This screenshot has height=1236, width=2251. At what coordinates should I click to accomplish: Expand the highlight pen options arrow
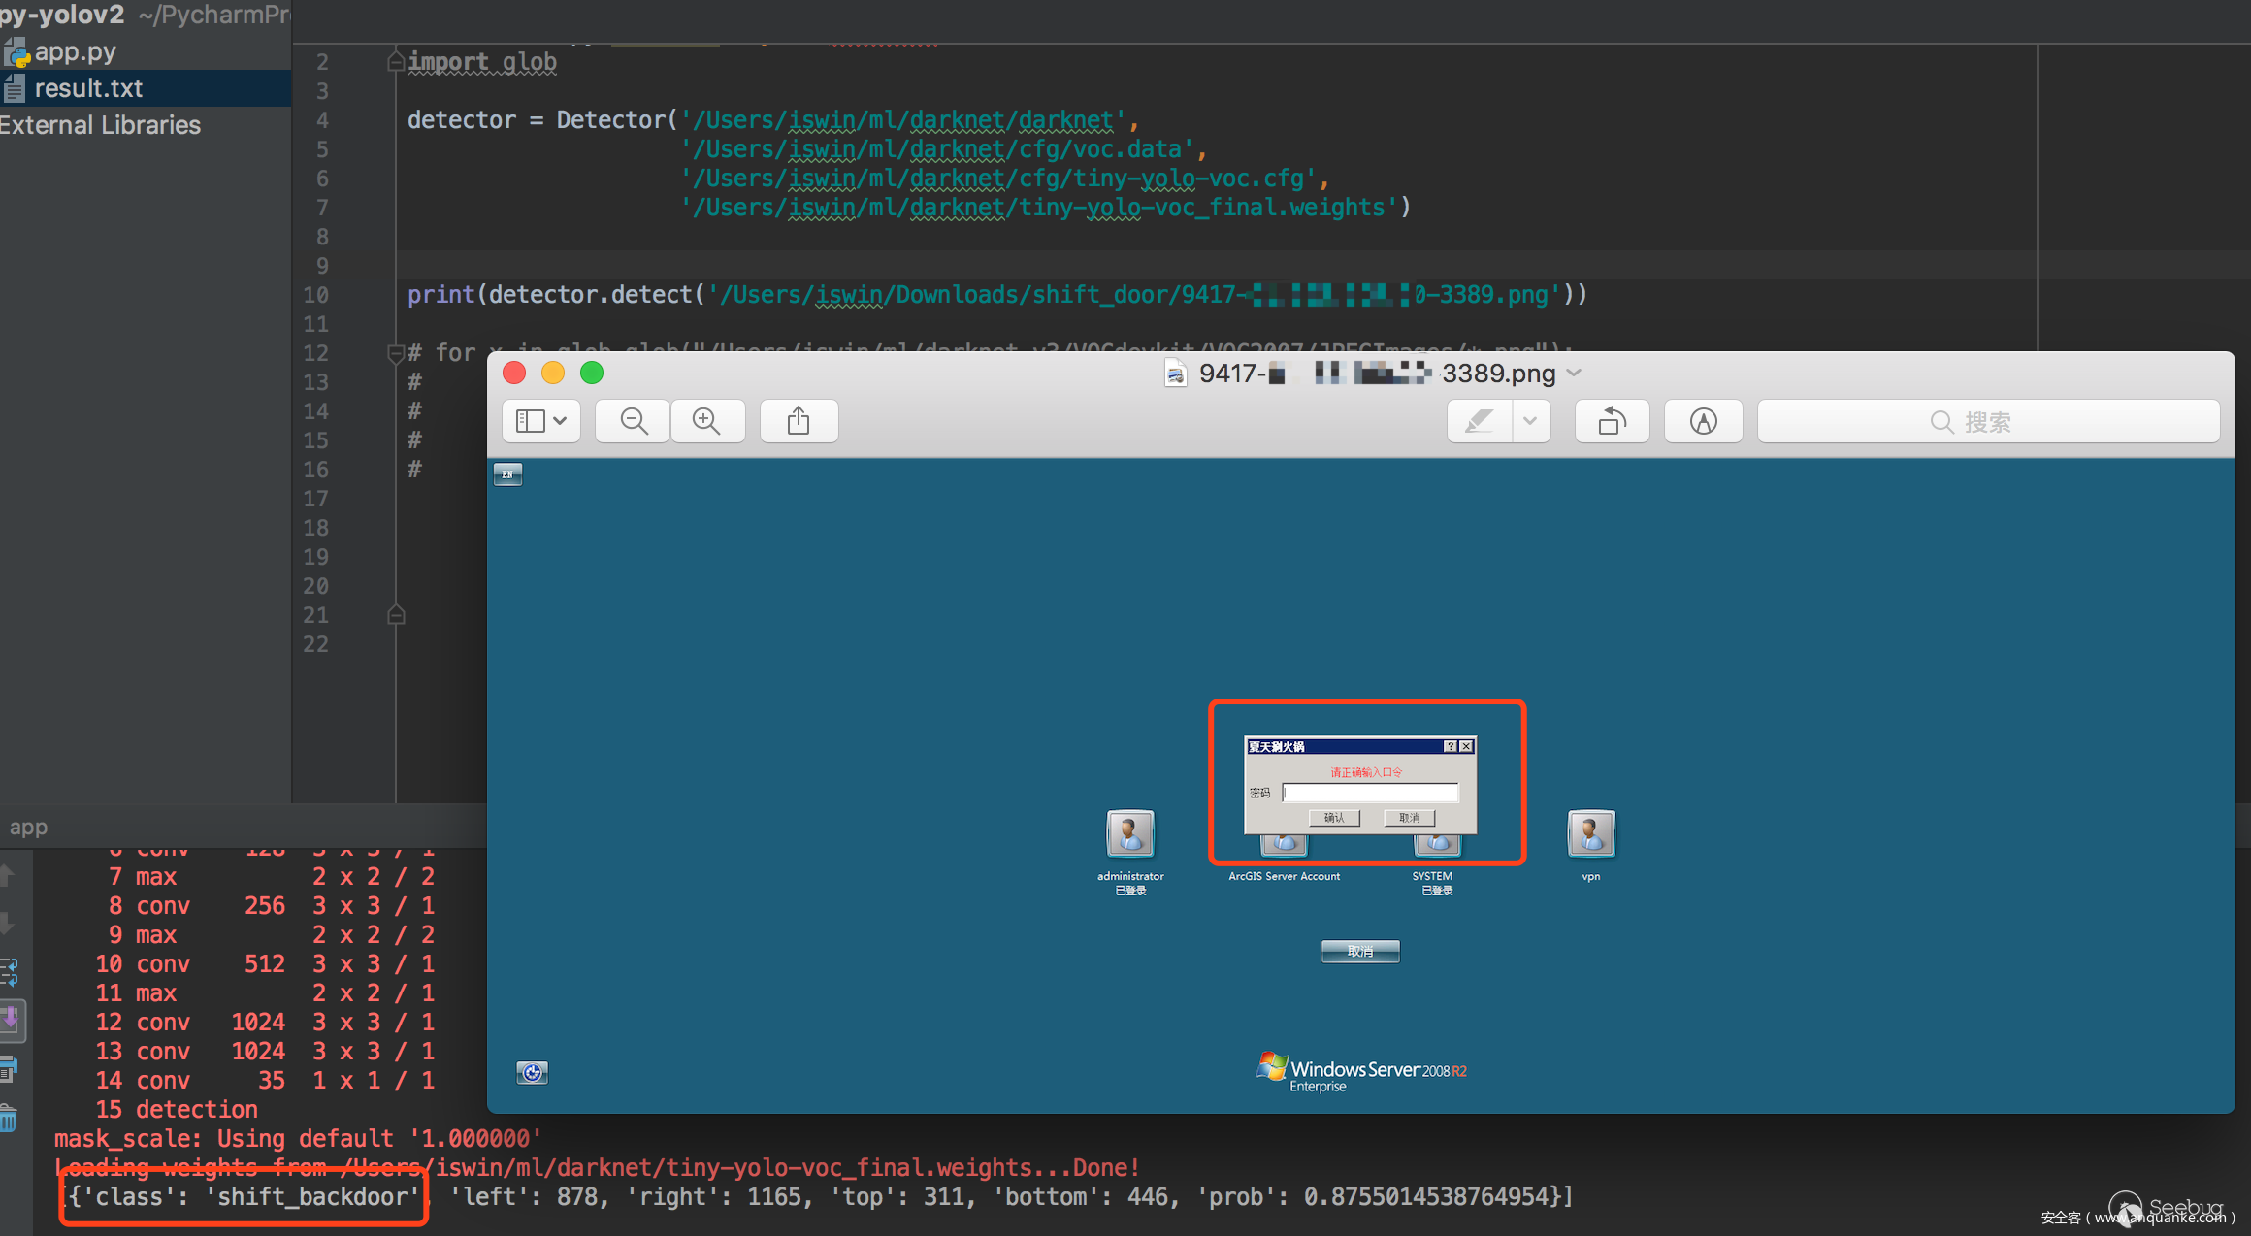tap(1530, 421)
